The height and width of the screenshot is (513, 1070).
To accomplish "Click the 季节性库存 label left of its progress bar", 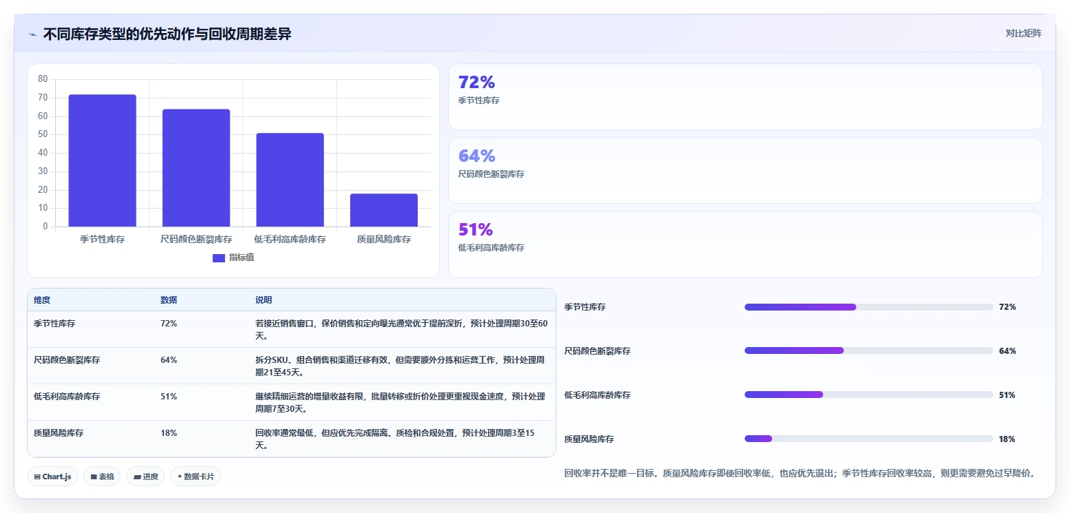I will (585, 307).
